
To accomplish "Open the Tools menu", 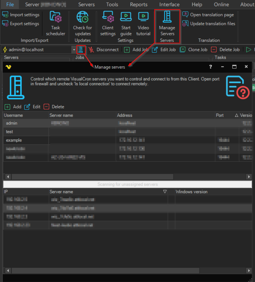I will pyautogui.click(x=112, y=4).
